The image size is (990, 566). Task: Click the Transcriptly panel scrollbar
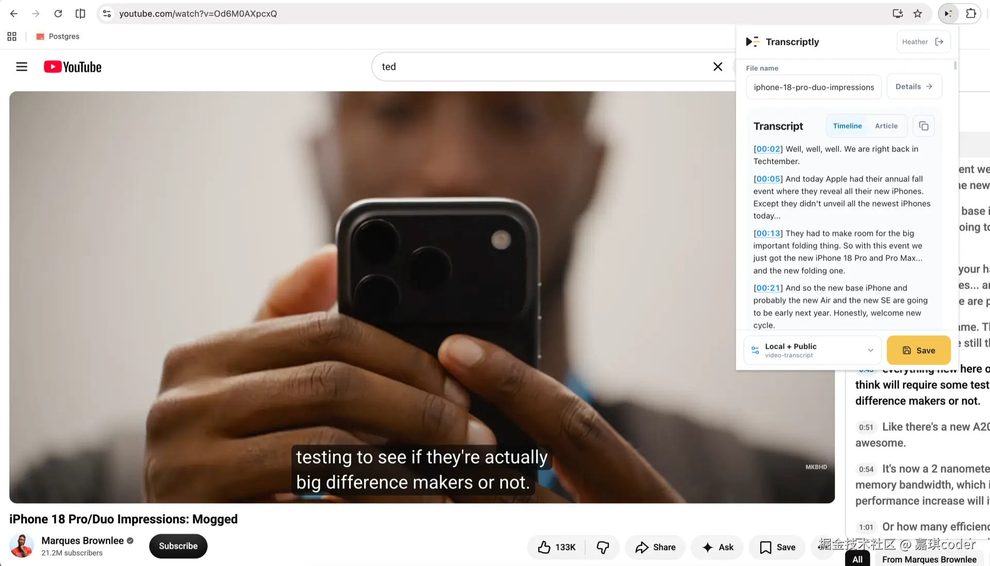955,65
